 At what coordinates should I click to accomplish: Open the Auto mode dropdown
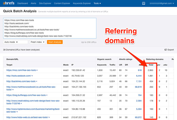coord(15,42)
